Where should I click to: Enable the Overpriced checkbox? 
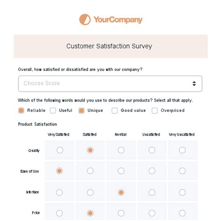[x=155, y=110]
